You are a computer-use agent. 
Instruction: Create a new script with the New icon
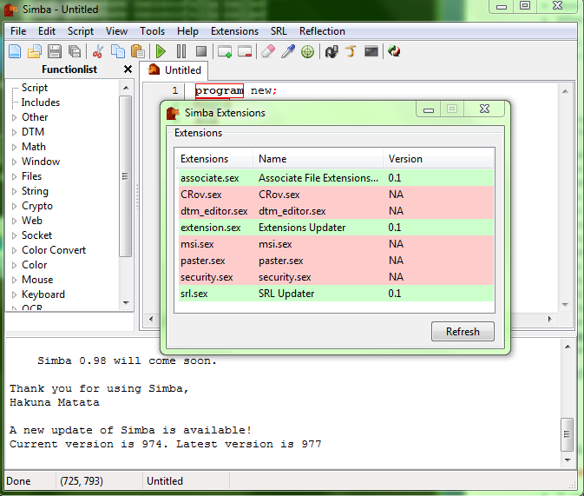coord(15,51)
